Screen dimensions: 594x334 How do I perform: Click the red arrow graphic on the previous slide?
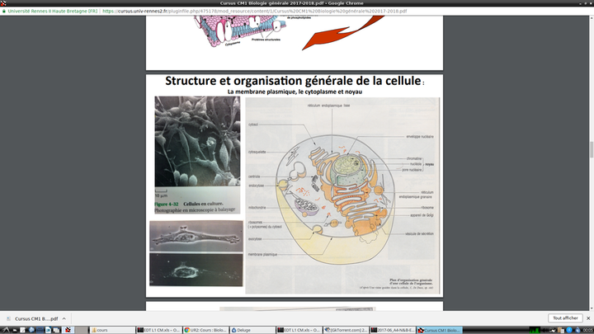click(x=343, y=32)
